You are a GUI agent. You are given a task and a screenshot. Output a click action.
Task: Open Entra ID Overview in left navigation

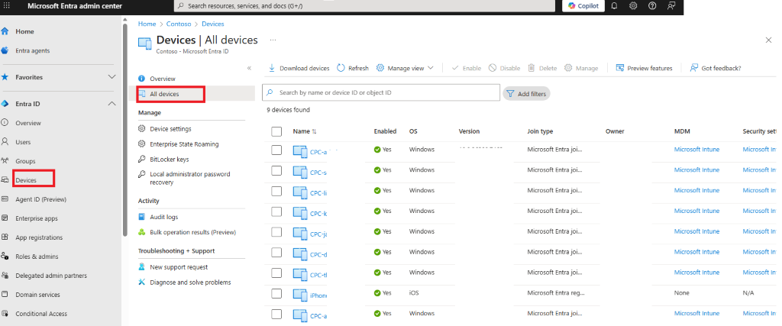point(28,123)
